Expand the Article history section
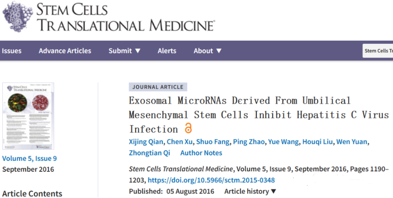This screenshot has height=198, width=393. point(250,191)
